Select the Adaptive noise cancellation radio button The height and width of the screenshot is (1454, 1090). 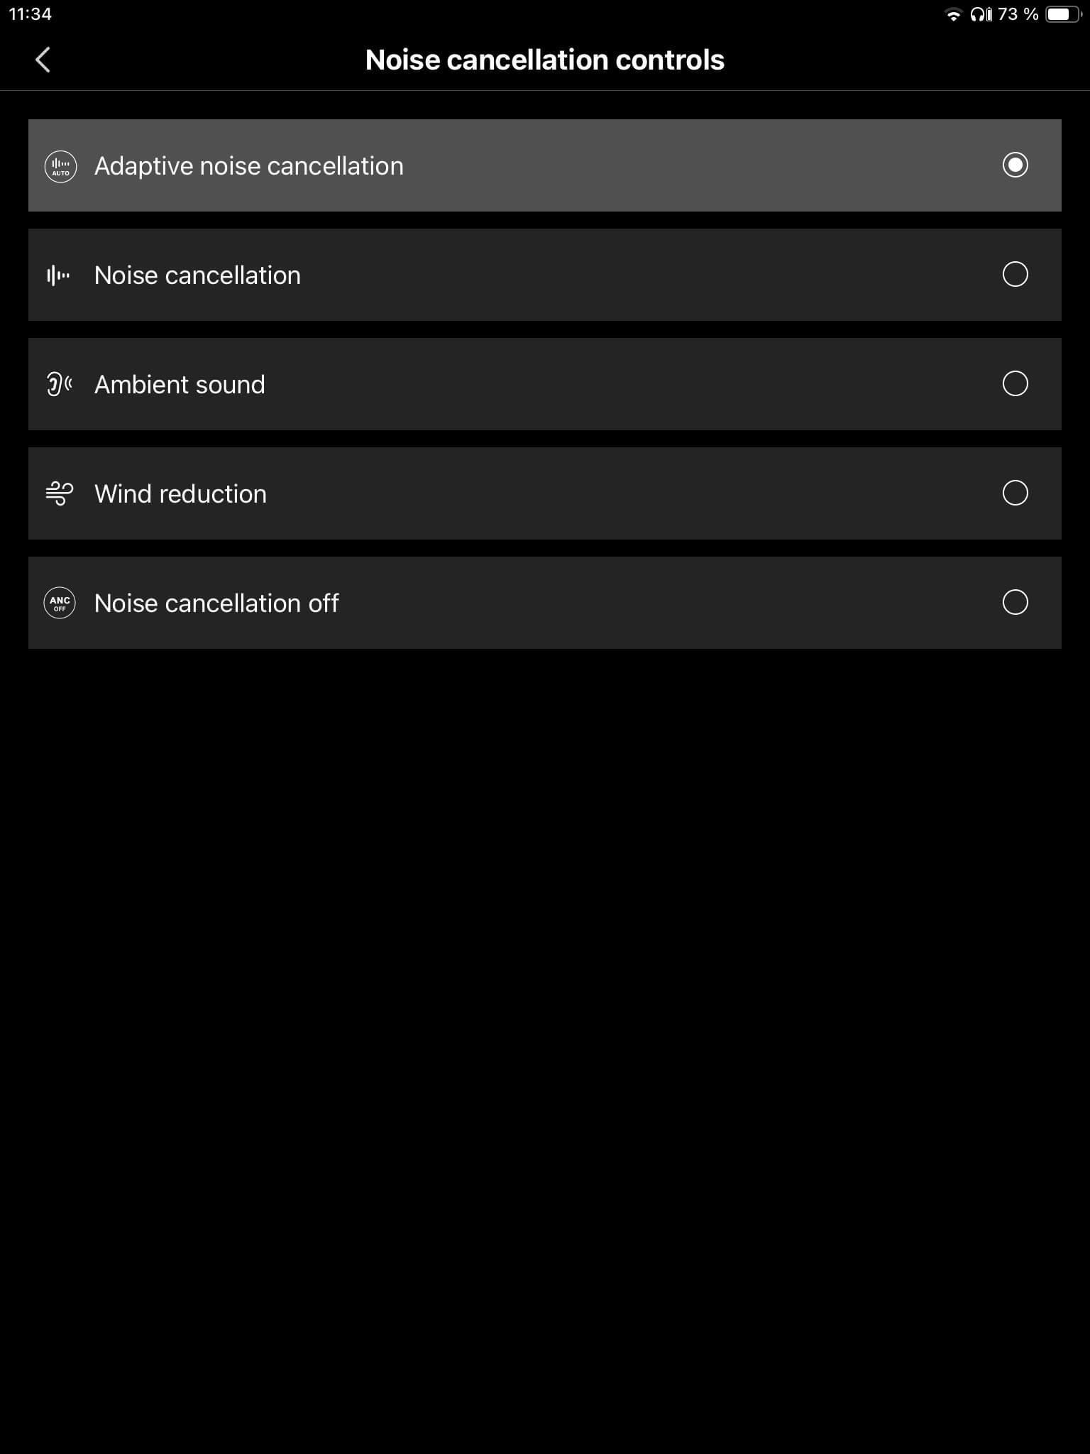pyautogui.click(x=1015, y=165)
